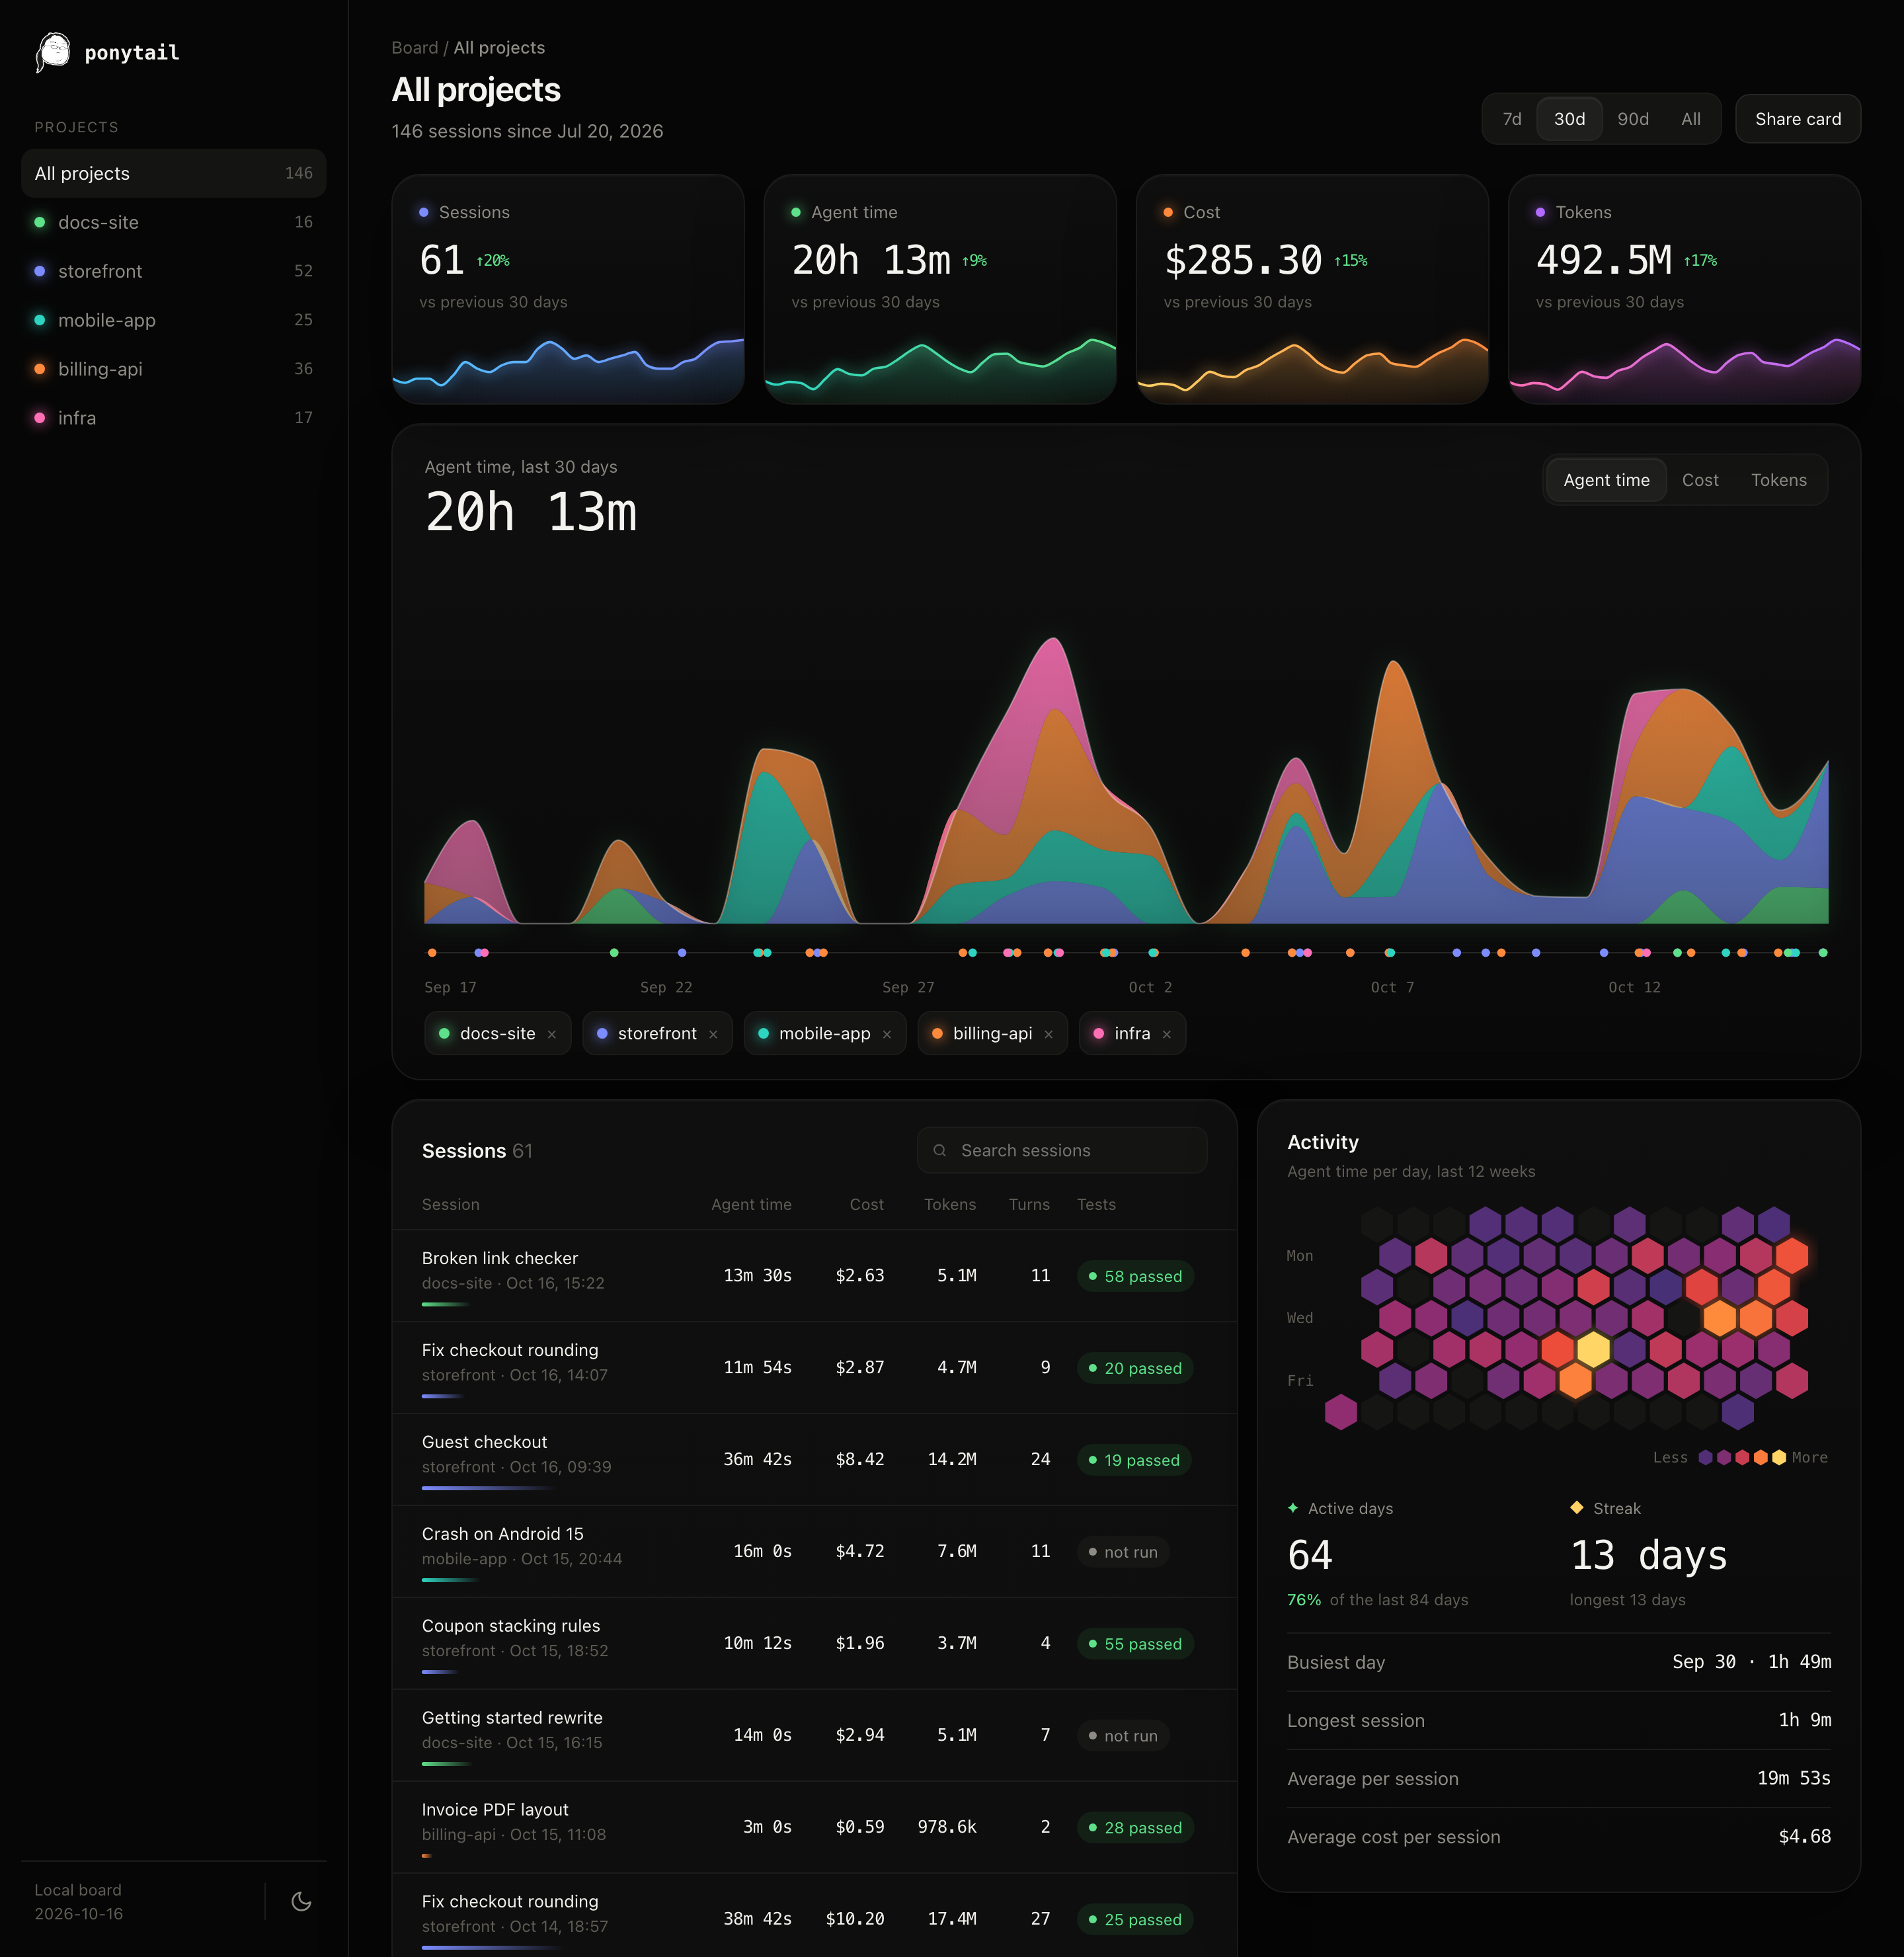The height and width of the screenshot is (1957, 1904).
Task: Click the 19 passed tests badge
Action: [x=1134, y=1460]
